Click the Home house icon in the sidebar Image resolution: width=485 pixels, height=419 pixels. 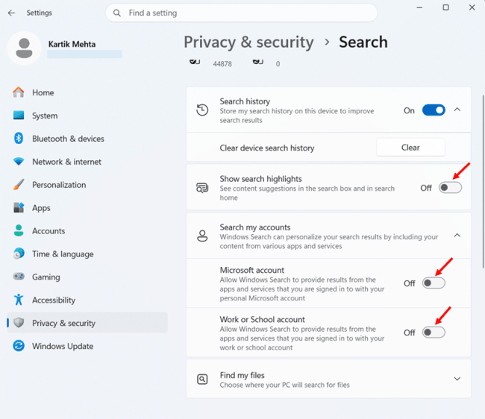[19, 92]
